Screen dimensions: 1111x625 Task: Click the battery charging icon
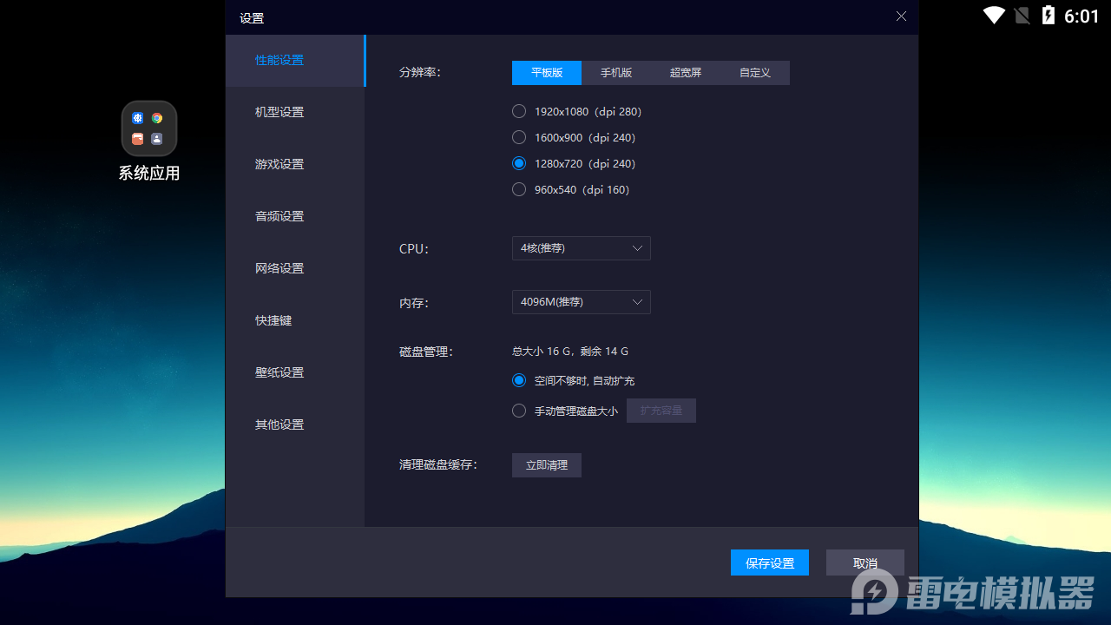point(1048,15)
